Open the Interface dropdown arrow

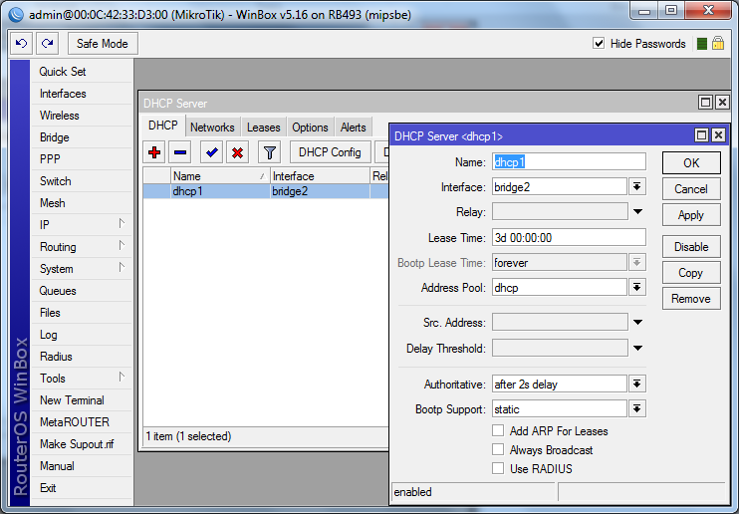(x=636, y=186)
